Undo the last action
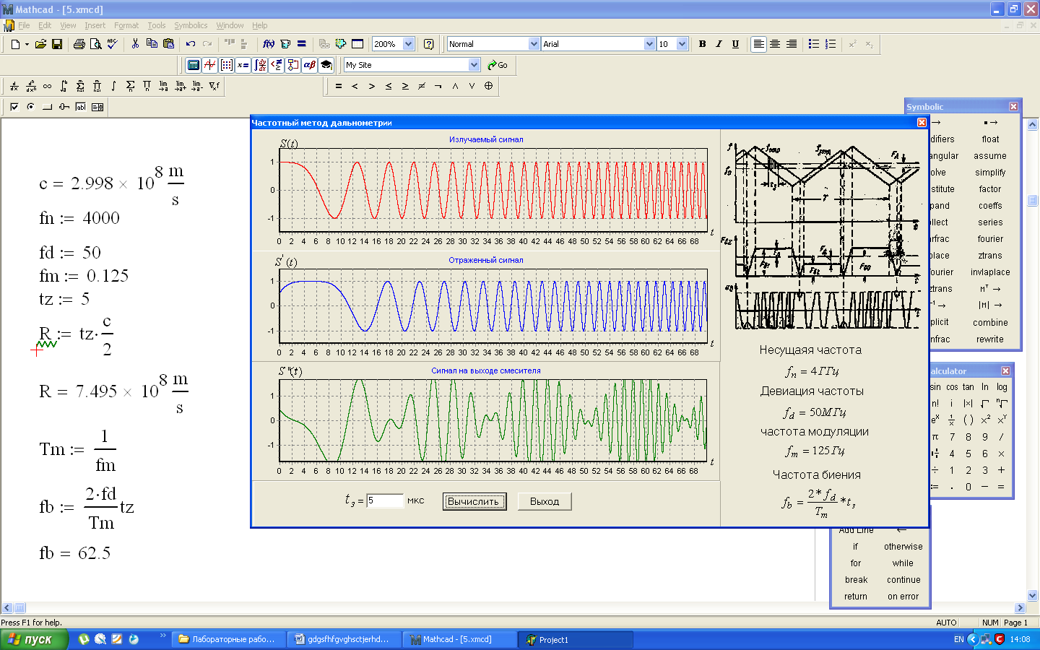 point(191,44)
